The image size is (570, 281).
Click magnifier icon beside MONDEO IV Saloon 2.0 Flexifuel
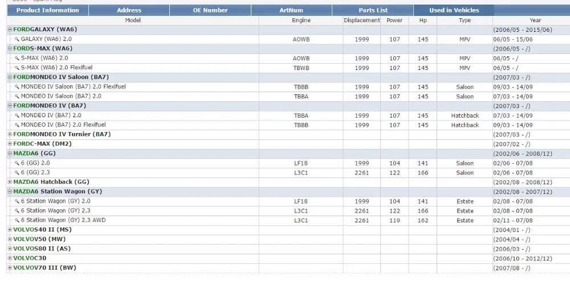17,86
